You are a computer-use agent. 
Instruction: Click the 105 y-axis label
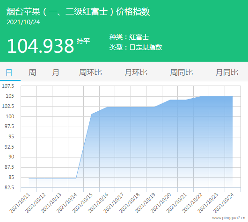(10, 96)
